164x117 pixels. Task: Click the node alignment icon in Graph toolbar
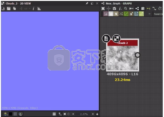(x=131, y=9)
